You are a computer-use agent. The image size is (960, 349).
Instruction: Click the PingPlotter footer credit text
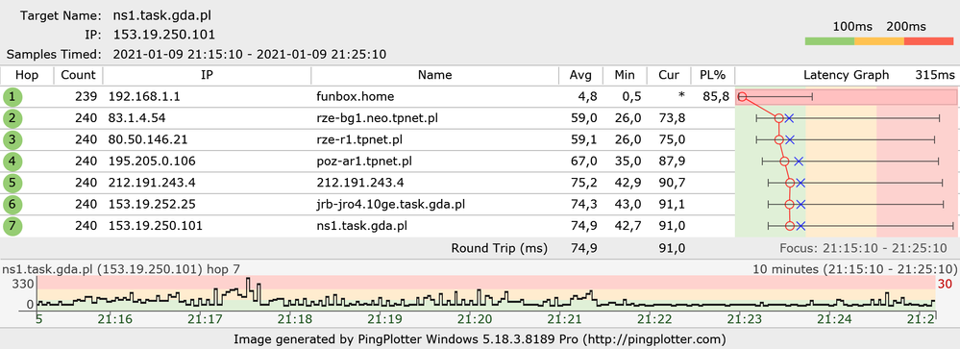click(x=480, y=338)
